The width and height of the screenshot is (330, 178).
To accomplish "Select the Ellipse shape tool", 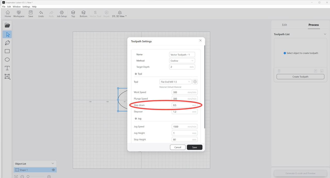I will pyautogui.click(x=7, y=60).
